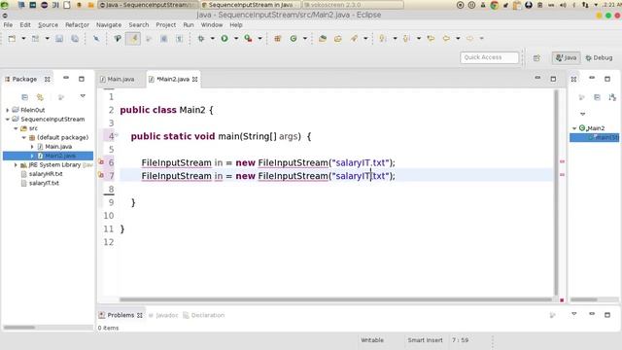Open the New Java Class dropdown arrow
The height and width of the screenshot is (350, 622).
(305, 39)
